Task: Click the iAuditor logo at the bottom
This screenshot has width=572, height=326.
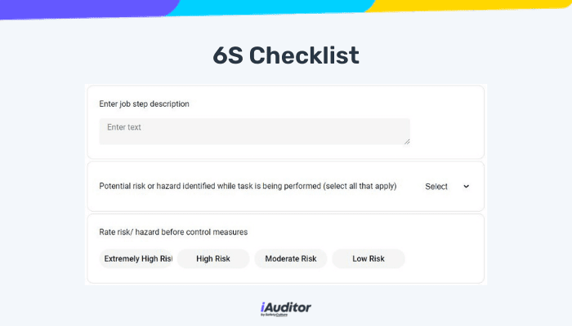Action: pos(286,309)
